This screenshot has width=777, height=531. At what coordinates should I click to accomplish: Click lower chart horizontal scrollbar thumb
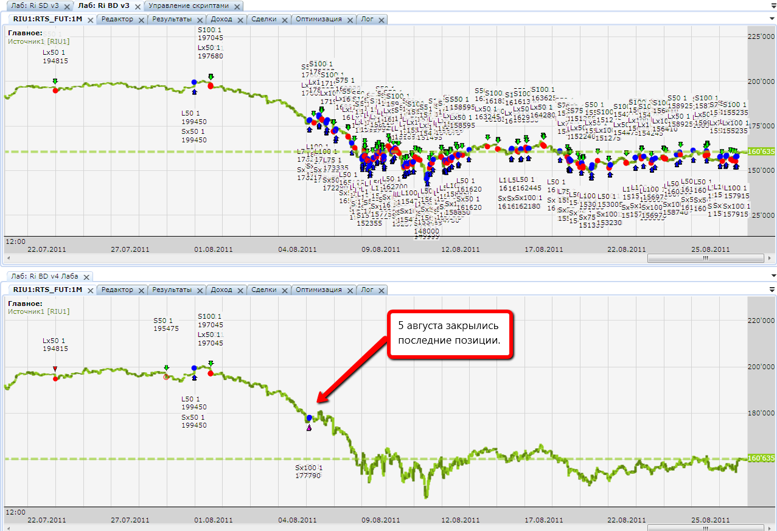click(706, 529)
